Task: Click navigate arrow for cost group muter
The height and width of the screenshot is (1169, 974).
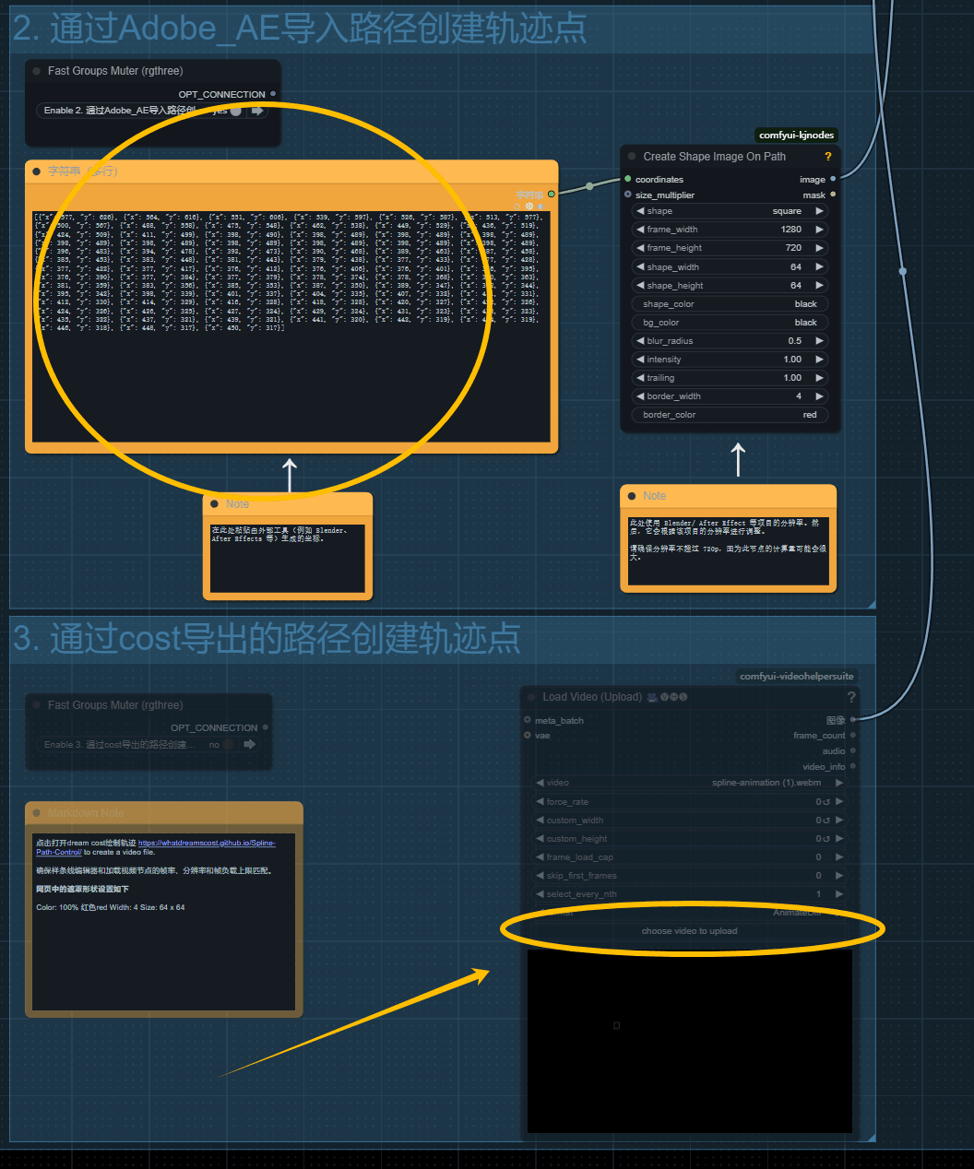Action: pos(249,744)
